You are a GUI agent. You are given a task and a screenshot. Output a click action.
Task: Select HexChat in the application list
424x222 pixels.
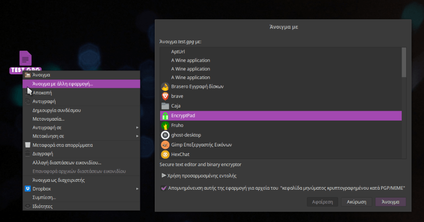pos(281,154)
